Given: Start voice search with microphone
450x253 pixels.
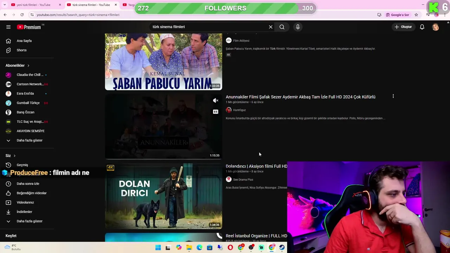Looking at the screenshot, I should 298,27.
